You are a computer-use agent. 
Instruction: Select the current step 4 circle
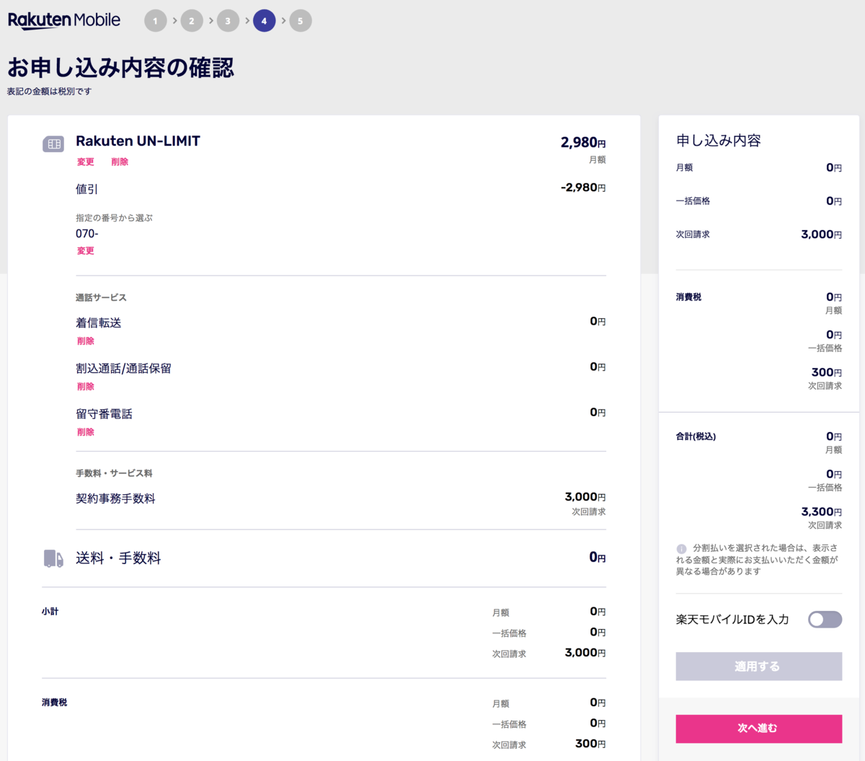tap(264, 21)
